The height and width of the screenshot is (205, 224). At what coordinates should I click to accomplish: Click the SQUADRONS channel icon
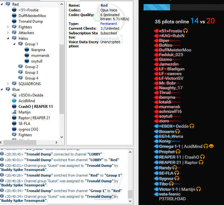pos(14,84)
